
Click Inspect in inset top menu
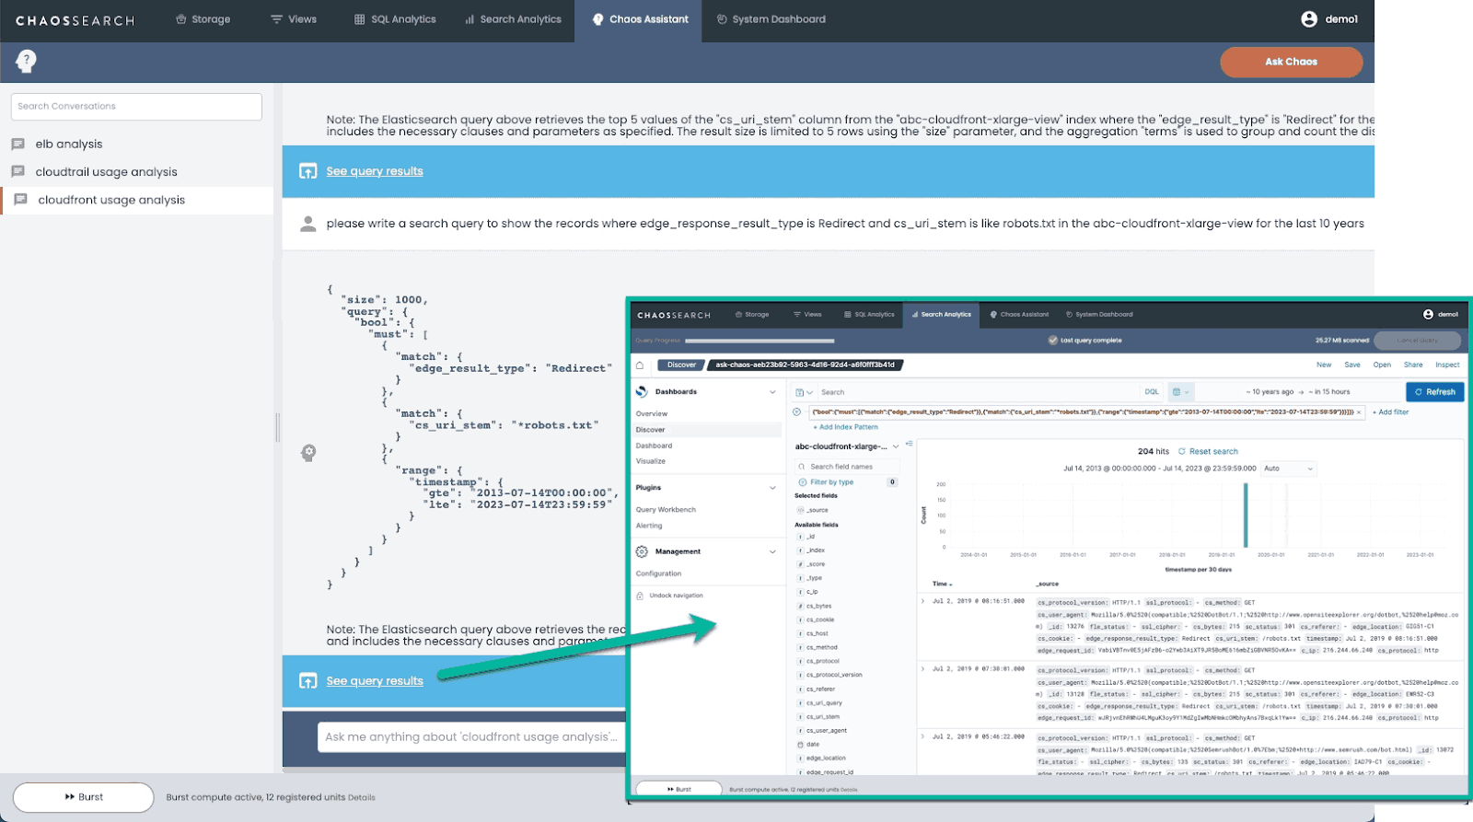pyautogui.click(x=1447, y=365)
